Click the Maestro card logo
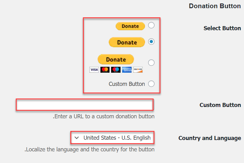 click(x=116, y=70)
